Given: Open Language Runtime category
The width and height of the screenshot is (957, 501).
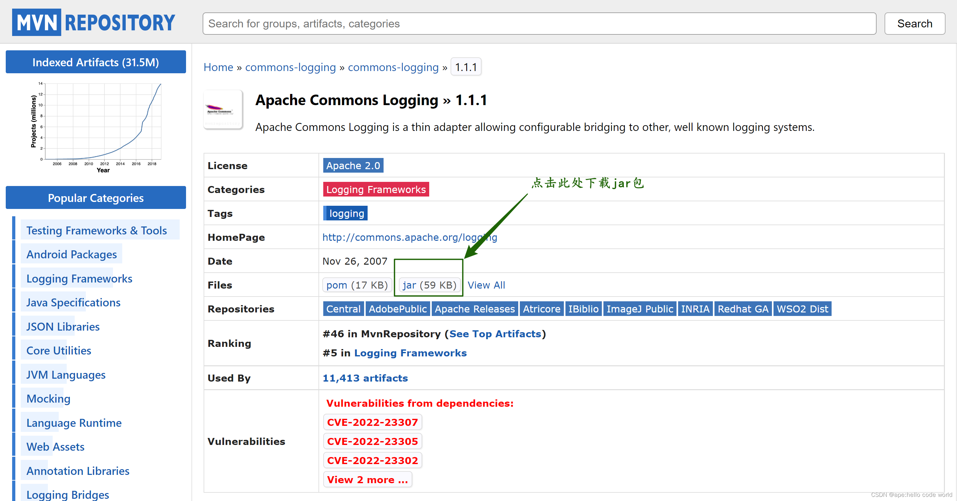Looking at the screenshot, I should (74, 423).
